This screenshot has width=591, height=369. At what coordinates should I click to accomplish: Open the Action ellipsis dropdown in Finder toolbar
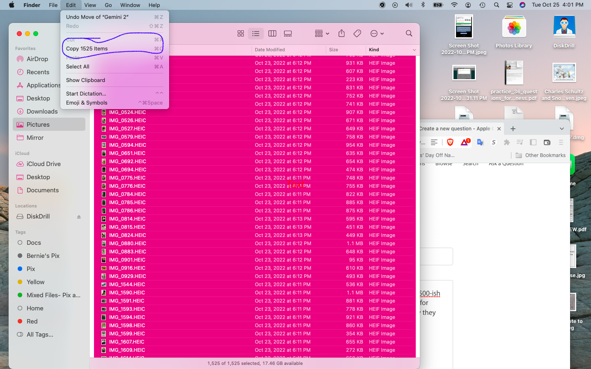[x=377, y=34]
